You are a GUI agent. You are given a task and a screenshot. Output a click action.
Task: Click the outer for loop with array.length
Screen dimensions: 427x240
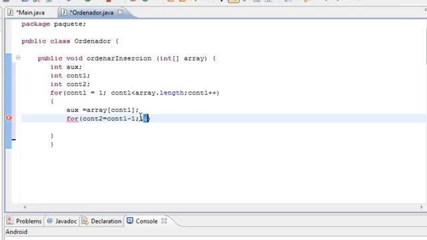[135, 93]
